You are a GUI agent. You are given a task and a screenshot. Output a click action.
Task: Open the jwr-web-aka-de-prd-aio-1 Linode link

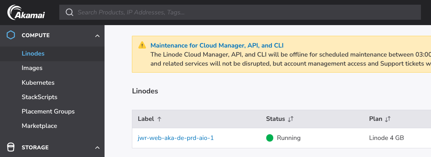pos(176,138)
